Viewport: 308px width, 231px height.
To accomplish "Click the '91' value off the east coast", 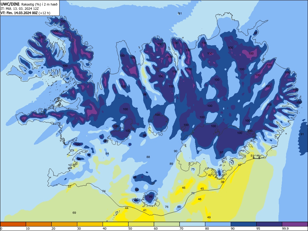I will 302,134.
